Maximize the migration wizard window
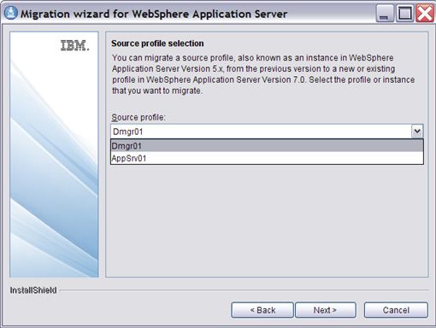Screen dimensions: 436x328 point(405,14)
